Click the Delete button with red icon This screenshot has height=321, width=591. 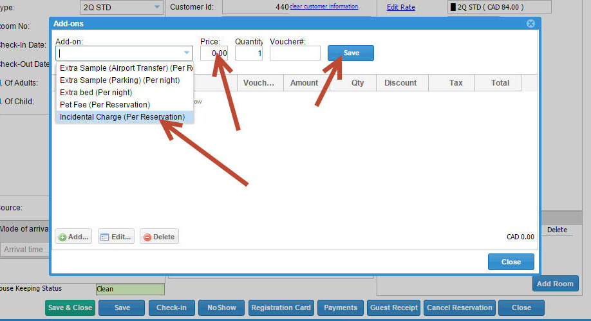[158, 237]
